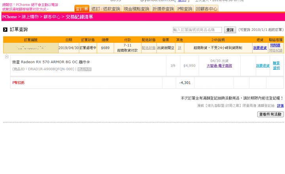Click 交易紀錄清單 breadcrumb text
This screenshot has width=285, height=174.
[79, 17]
